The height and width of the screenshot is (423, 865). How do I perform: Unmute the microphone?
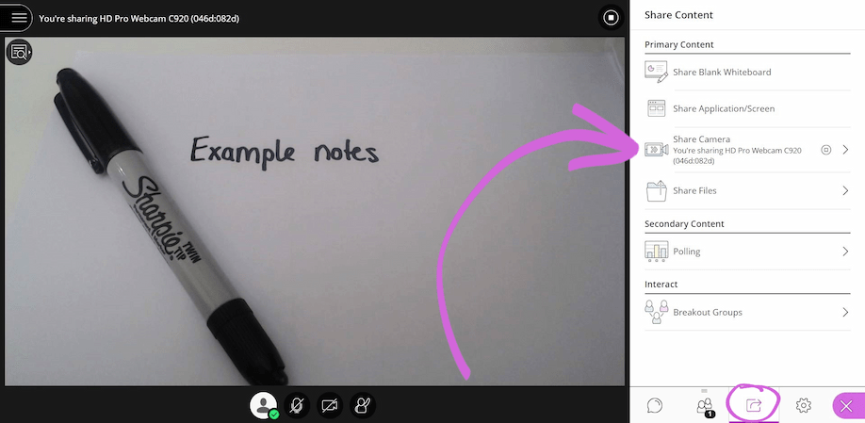pyautogui.click(x=296, y=405)
